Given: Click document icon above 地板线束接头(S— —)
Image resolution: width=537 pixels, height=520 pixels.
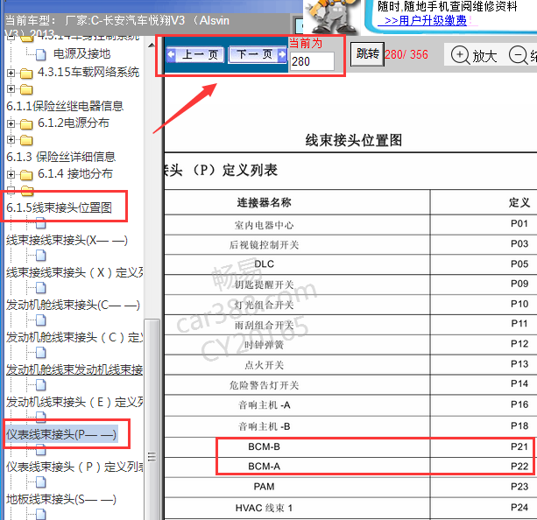Looking at the screenshot, I should pos(41,482).
